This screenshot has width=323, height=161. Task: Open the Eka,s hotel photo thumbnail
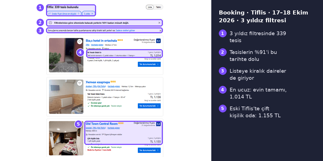coord(66,55)
